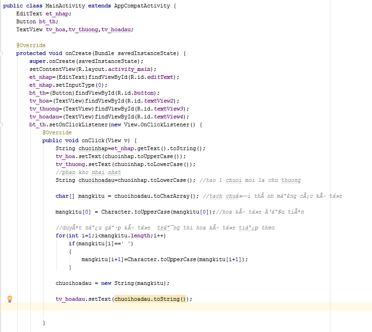Place cursor on the highlighted empty line

[187, 307]
